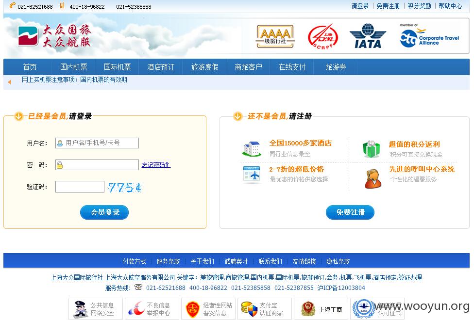This screenshot has height=320, width=474.
Task: Focus the 验证码 input field
Action: [80, 187]
